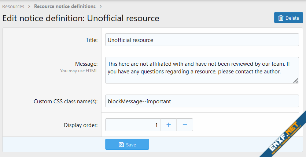This screenshot has width=306, height=157.
Task: Open Resource notice definitions breadcrumb link
Action: pyautogui.click(x=65, y=6)
